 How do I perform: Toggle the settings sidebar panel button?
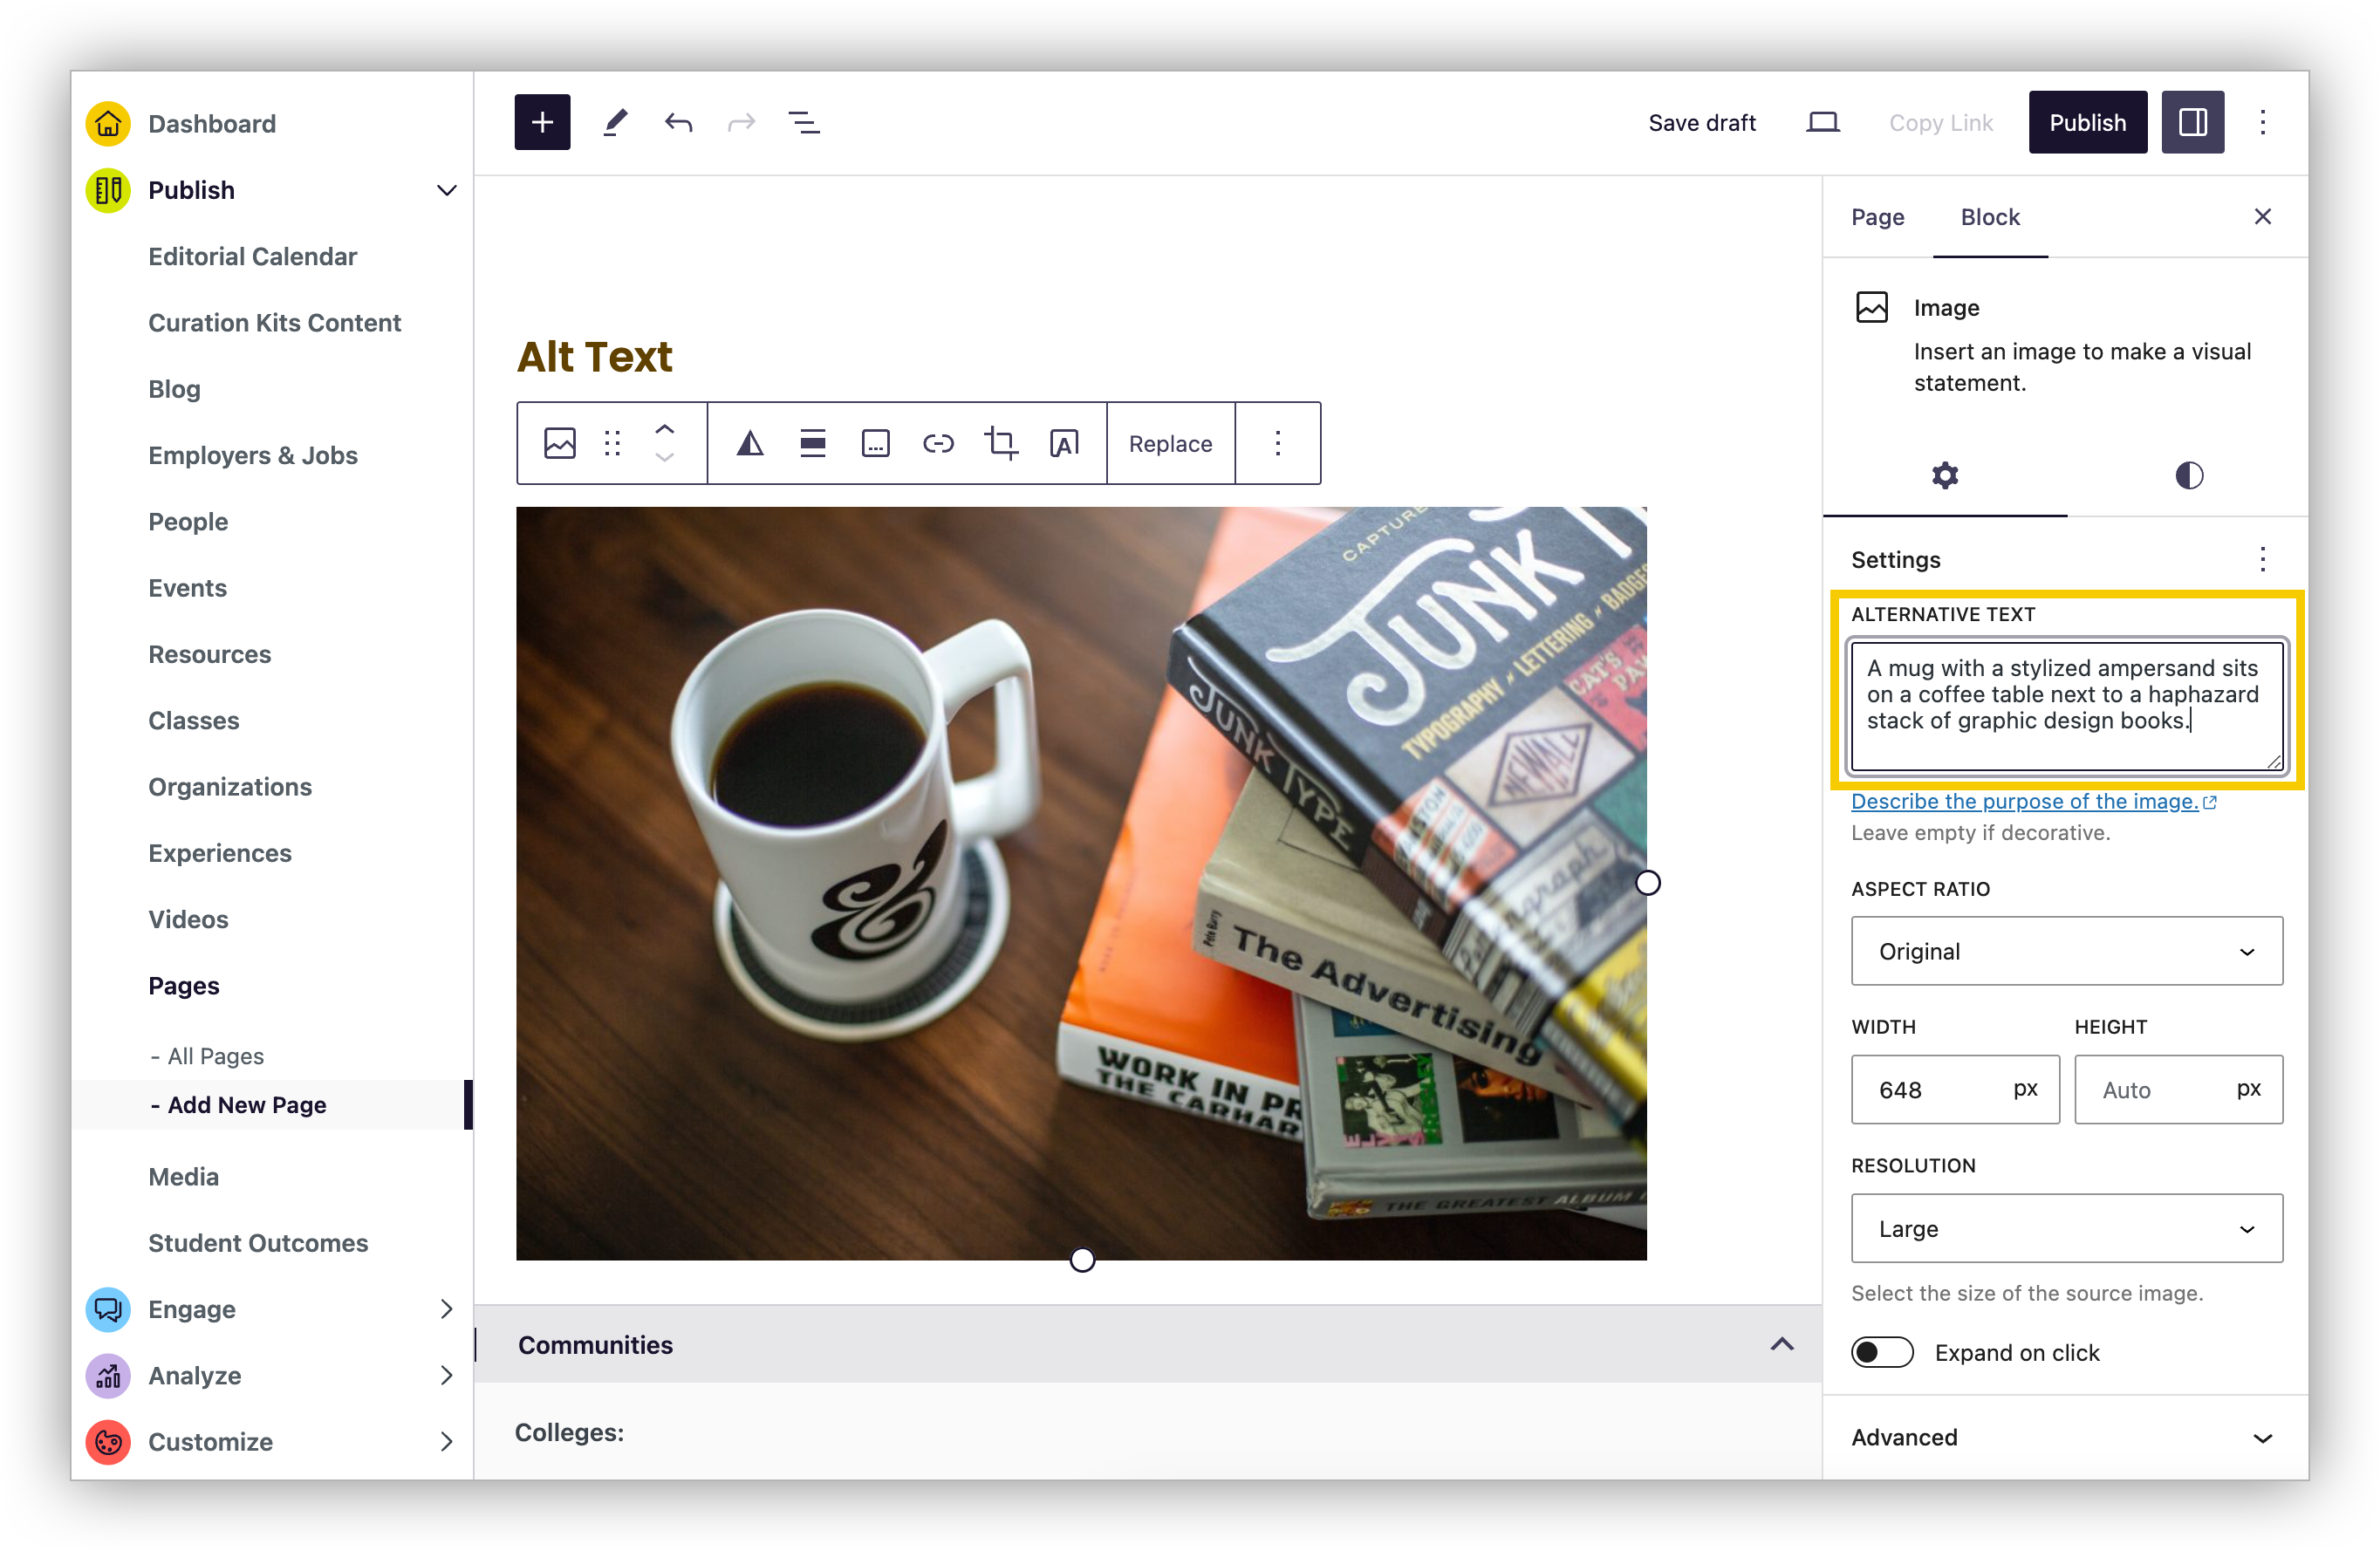tap(2192, 122)
